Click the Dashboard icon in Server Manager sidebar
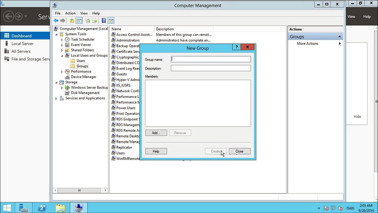Image resolution: width=378 pixels, height=213 pixels. coord(6,36)
